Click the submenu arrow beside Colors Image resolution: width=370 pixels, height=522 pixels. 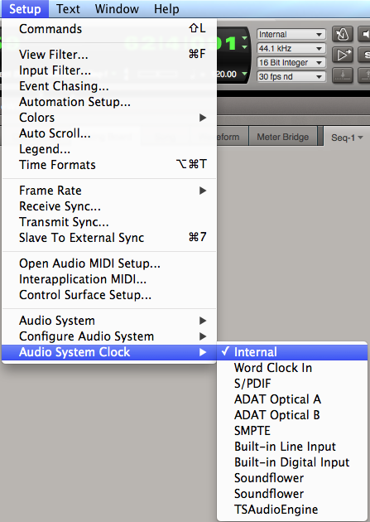(x=203, y=118)
